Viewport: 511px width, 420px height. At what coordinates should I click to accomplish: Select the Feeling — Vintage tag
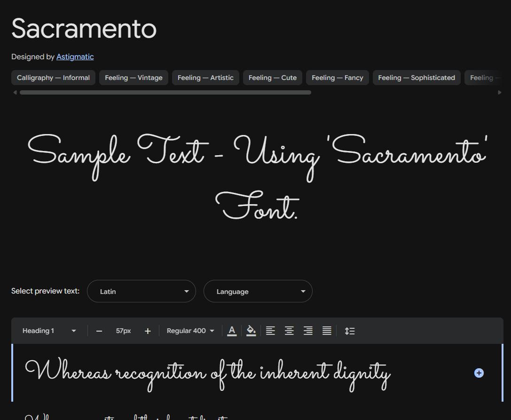[x=134, y=78]
